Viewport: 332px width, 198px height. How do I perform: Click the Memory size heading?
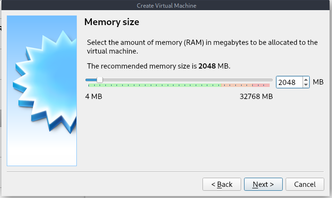pos(112,22)
